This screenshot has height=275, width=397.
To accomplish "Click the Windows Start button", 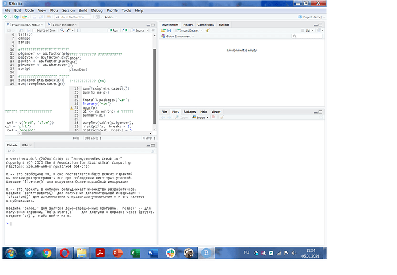I will tap(10, 253).
